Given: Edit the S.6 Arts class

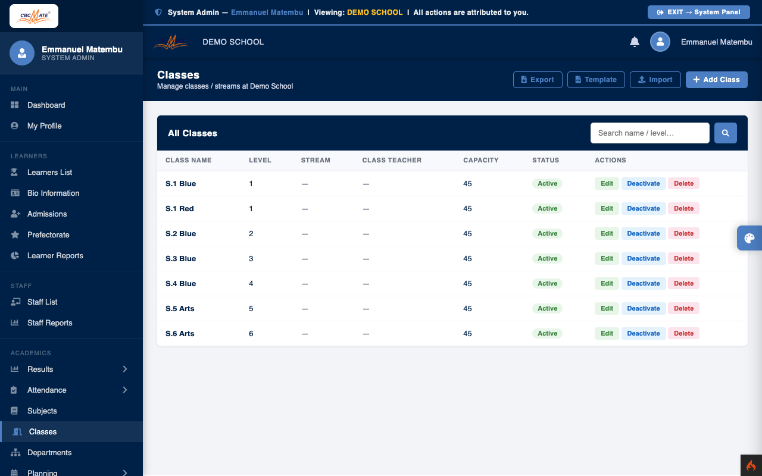Looking at the screenshot, I should pos(607,334).
